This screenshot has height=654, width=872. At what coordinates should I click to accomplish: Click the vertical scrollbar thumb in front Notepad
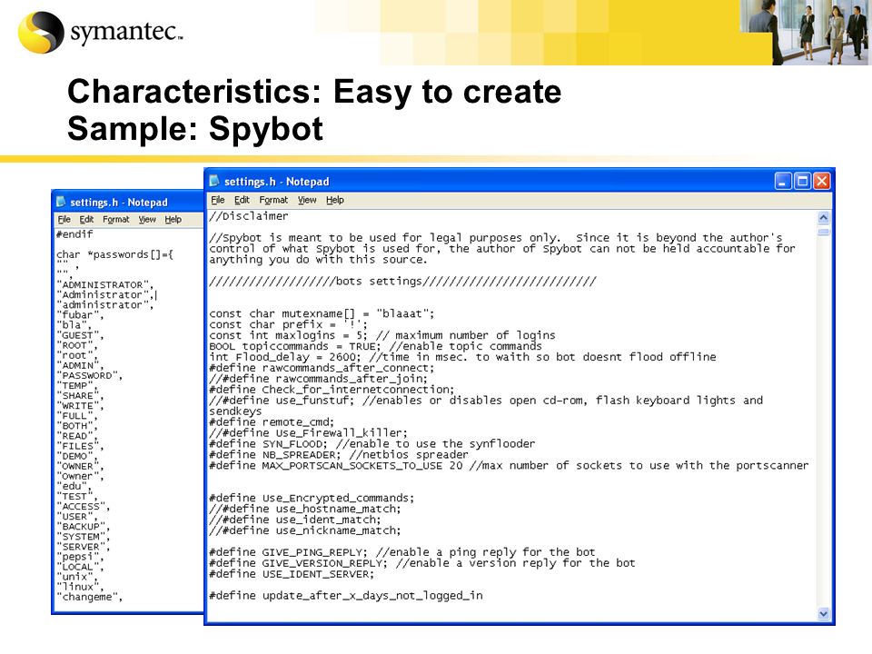tap(824, 232)
